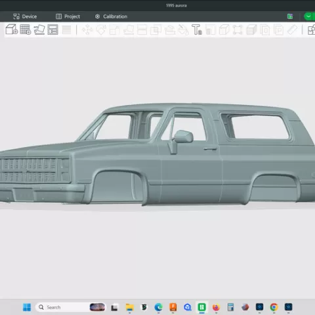
Task: Switch to the Project tab
Action: (68, 16)
